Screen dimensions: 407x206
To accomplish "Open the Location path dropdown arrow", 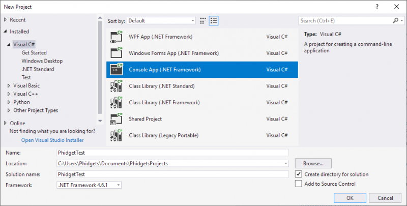I will pyautogui.click(x=285, y=163).
